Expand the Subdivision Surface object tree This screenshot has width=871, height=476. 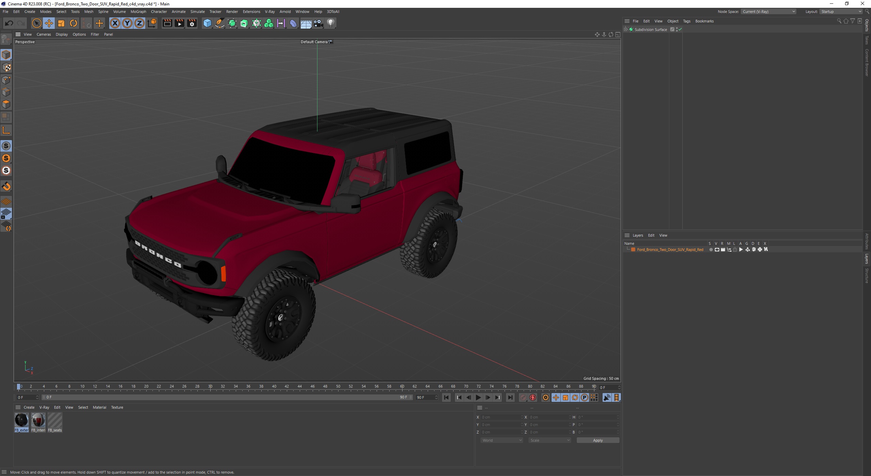click(x=626, y=30)
